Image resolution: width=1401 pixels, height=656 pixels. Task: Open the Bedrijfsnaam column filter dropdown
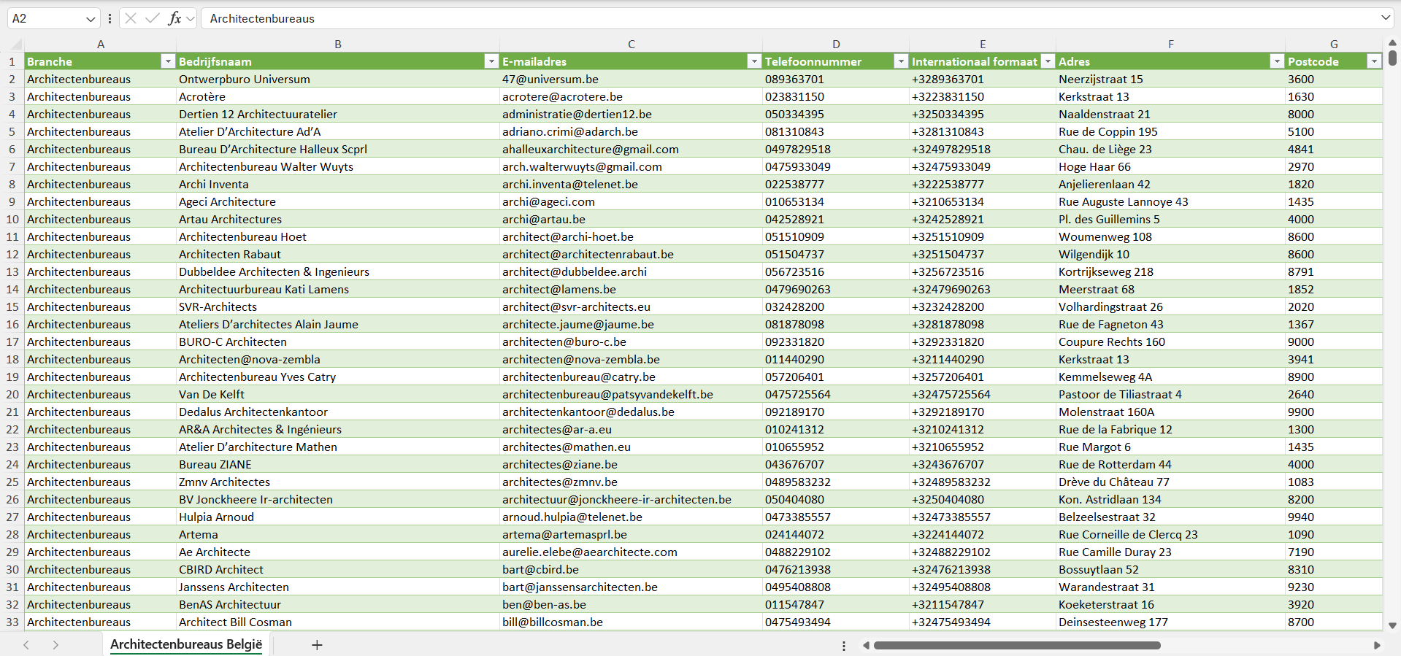[491, 61]
